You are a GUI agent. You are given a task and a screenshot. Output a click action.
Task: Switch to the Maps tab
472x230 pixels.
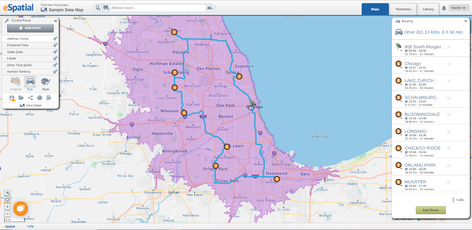point(375,9)
